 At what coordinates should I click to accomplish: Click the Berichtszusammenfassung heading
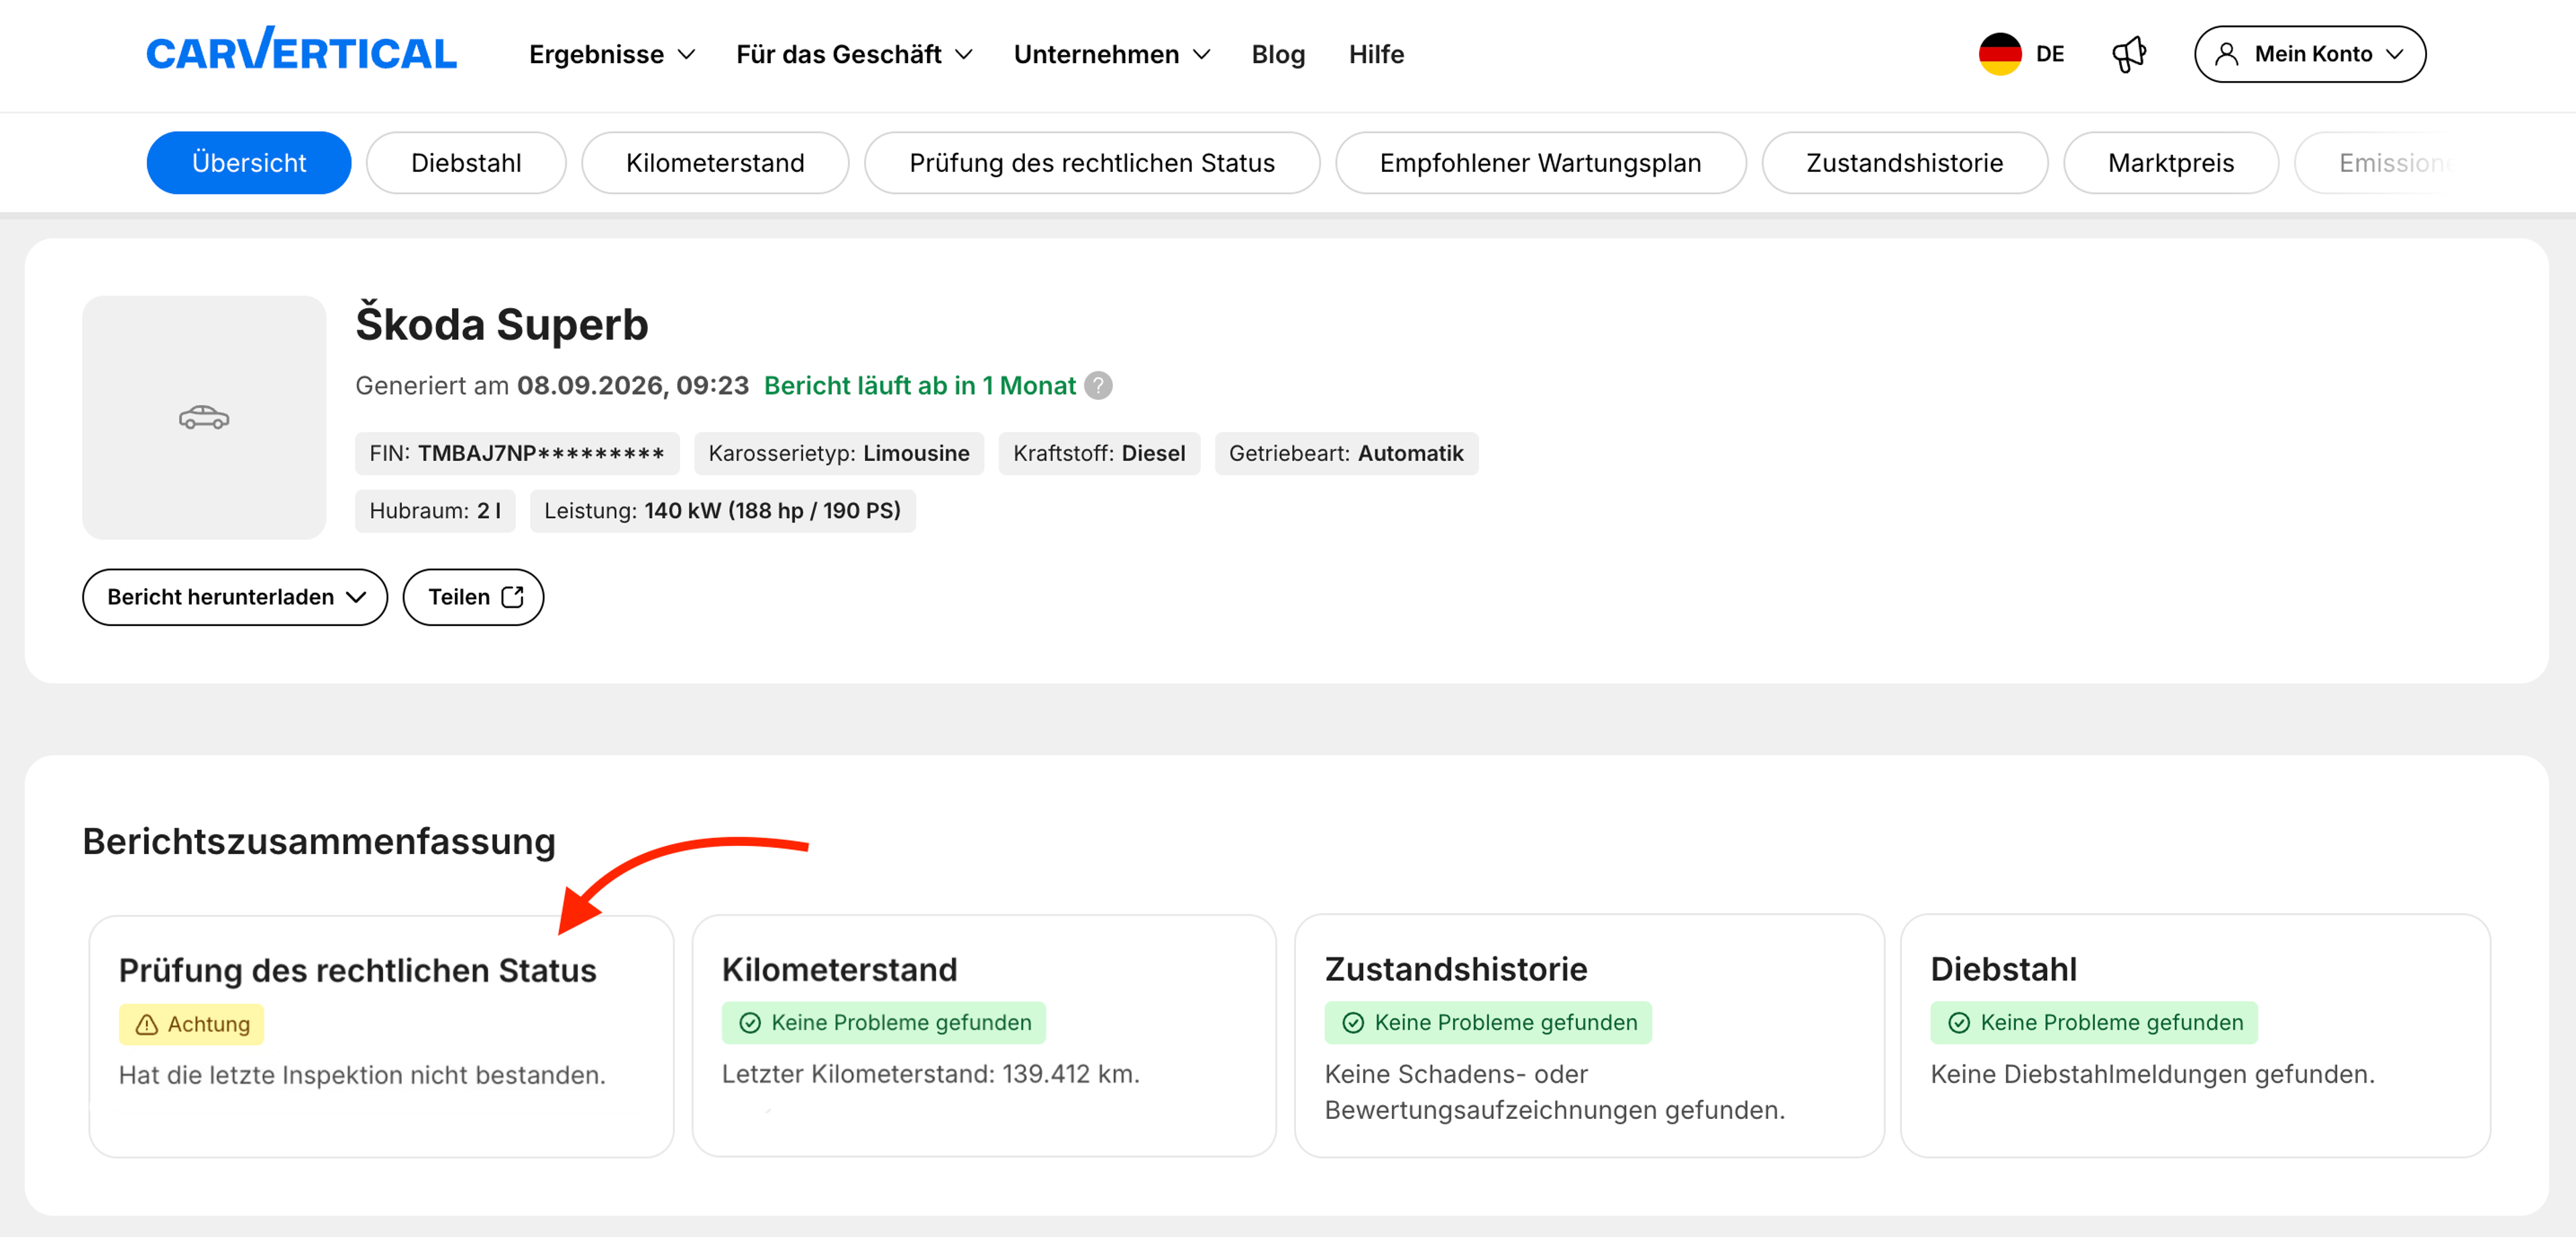(319, 842)
